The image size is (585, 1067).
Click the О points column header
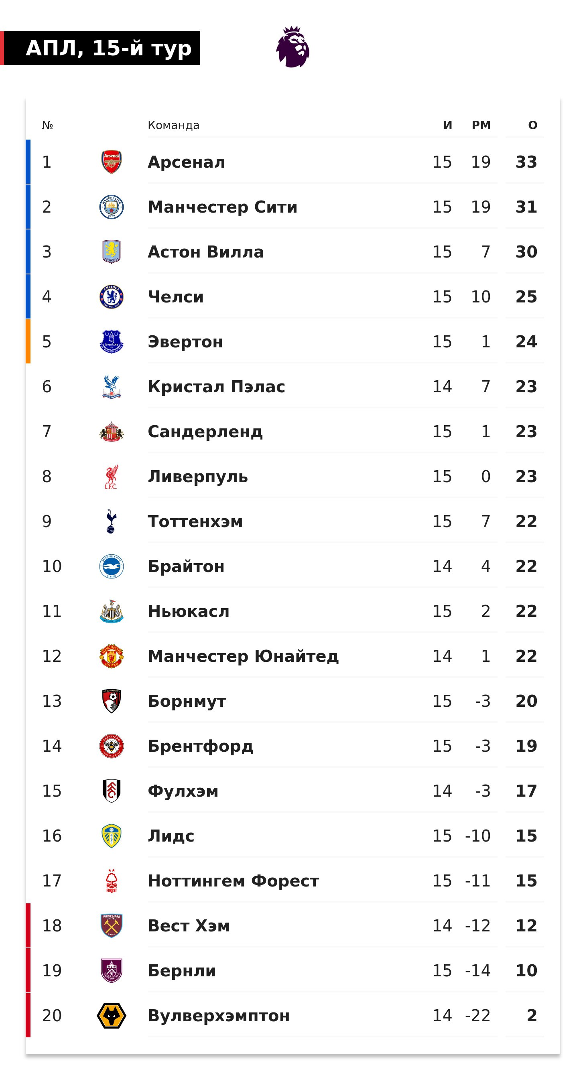point(532,125)
